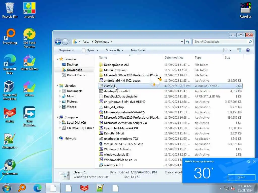Sort by Date modified column header
The width and height of the screenshot is (258, 193).
click(x=178, y=58)
